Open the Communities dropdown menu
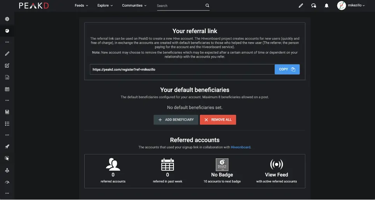The width and height of the screenshot is (375, 200). coord(134,5)
